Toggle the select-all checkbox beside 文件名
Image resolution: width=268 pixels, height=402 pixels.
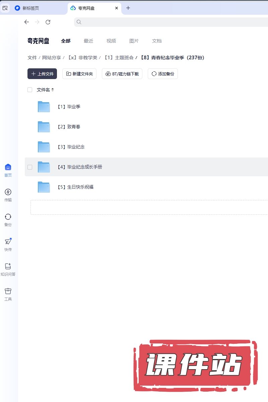coord(30,90)
